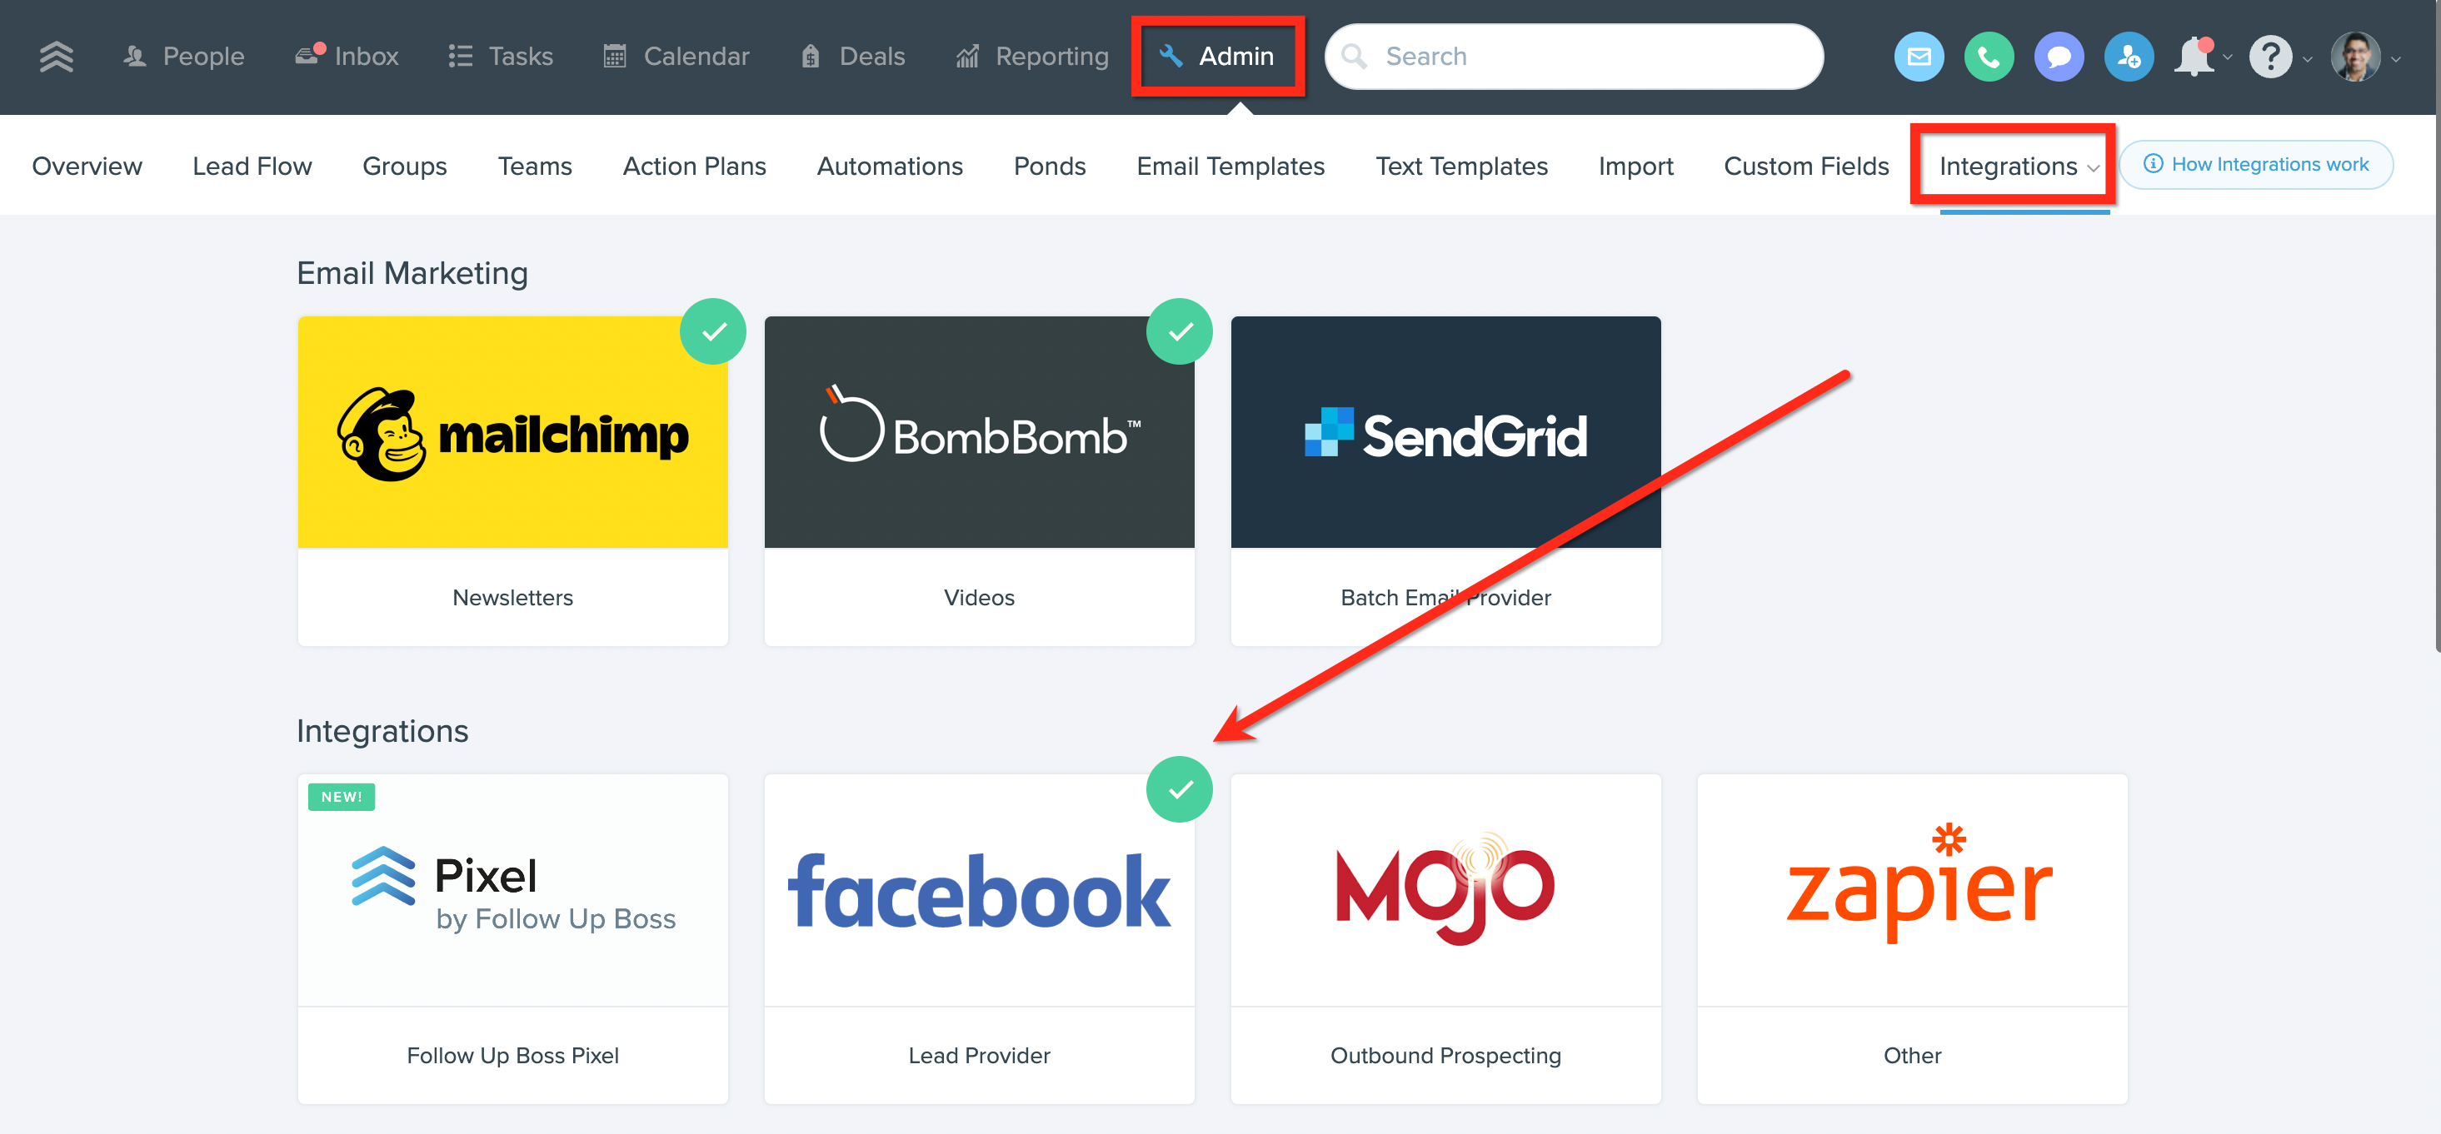Screen dimensions: 2441x1134
Task: Expand the profile dropdown arrow
Action: 2397,59
